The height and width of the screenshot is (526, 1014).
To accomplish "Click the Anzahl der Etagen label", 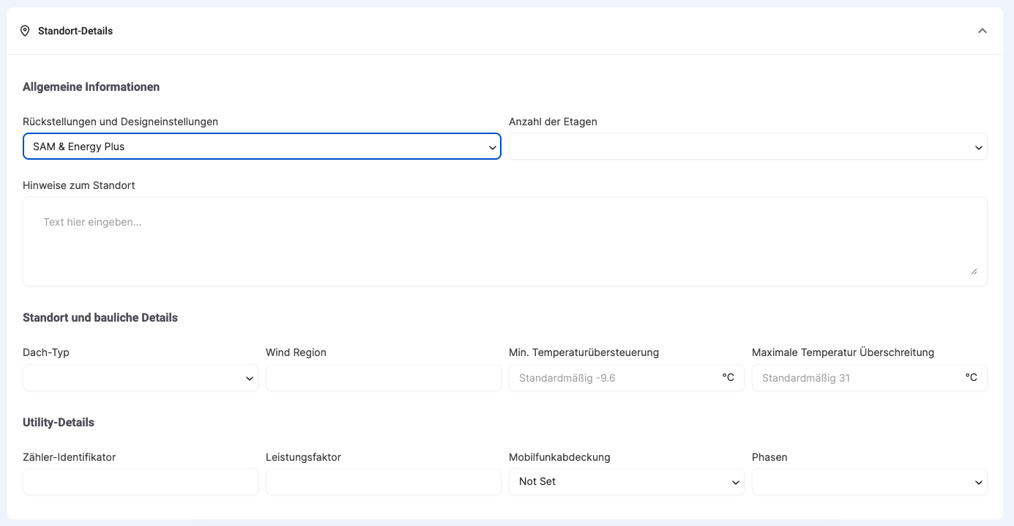I will coord(553,122).
